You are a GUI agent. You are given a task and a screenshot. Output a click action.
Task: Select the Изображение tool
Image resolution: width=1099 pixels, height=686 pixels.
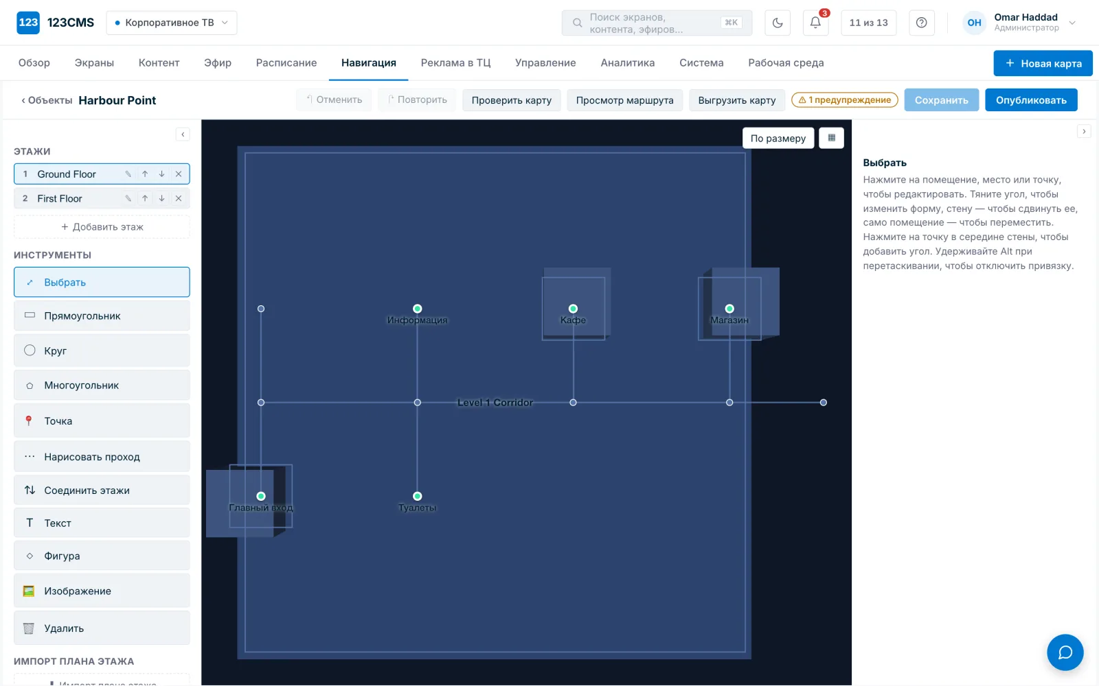click(x=102, y=591)
